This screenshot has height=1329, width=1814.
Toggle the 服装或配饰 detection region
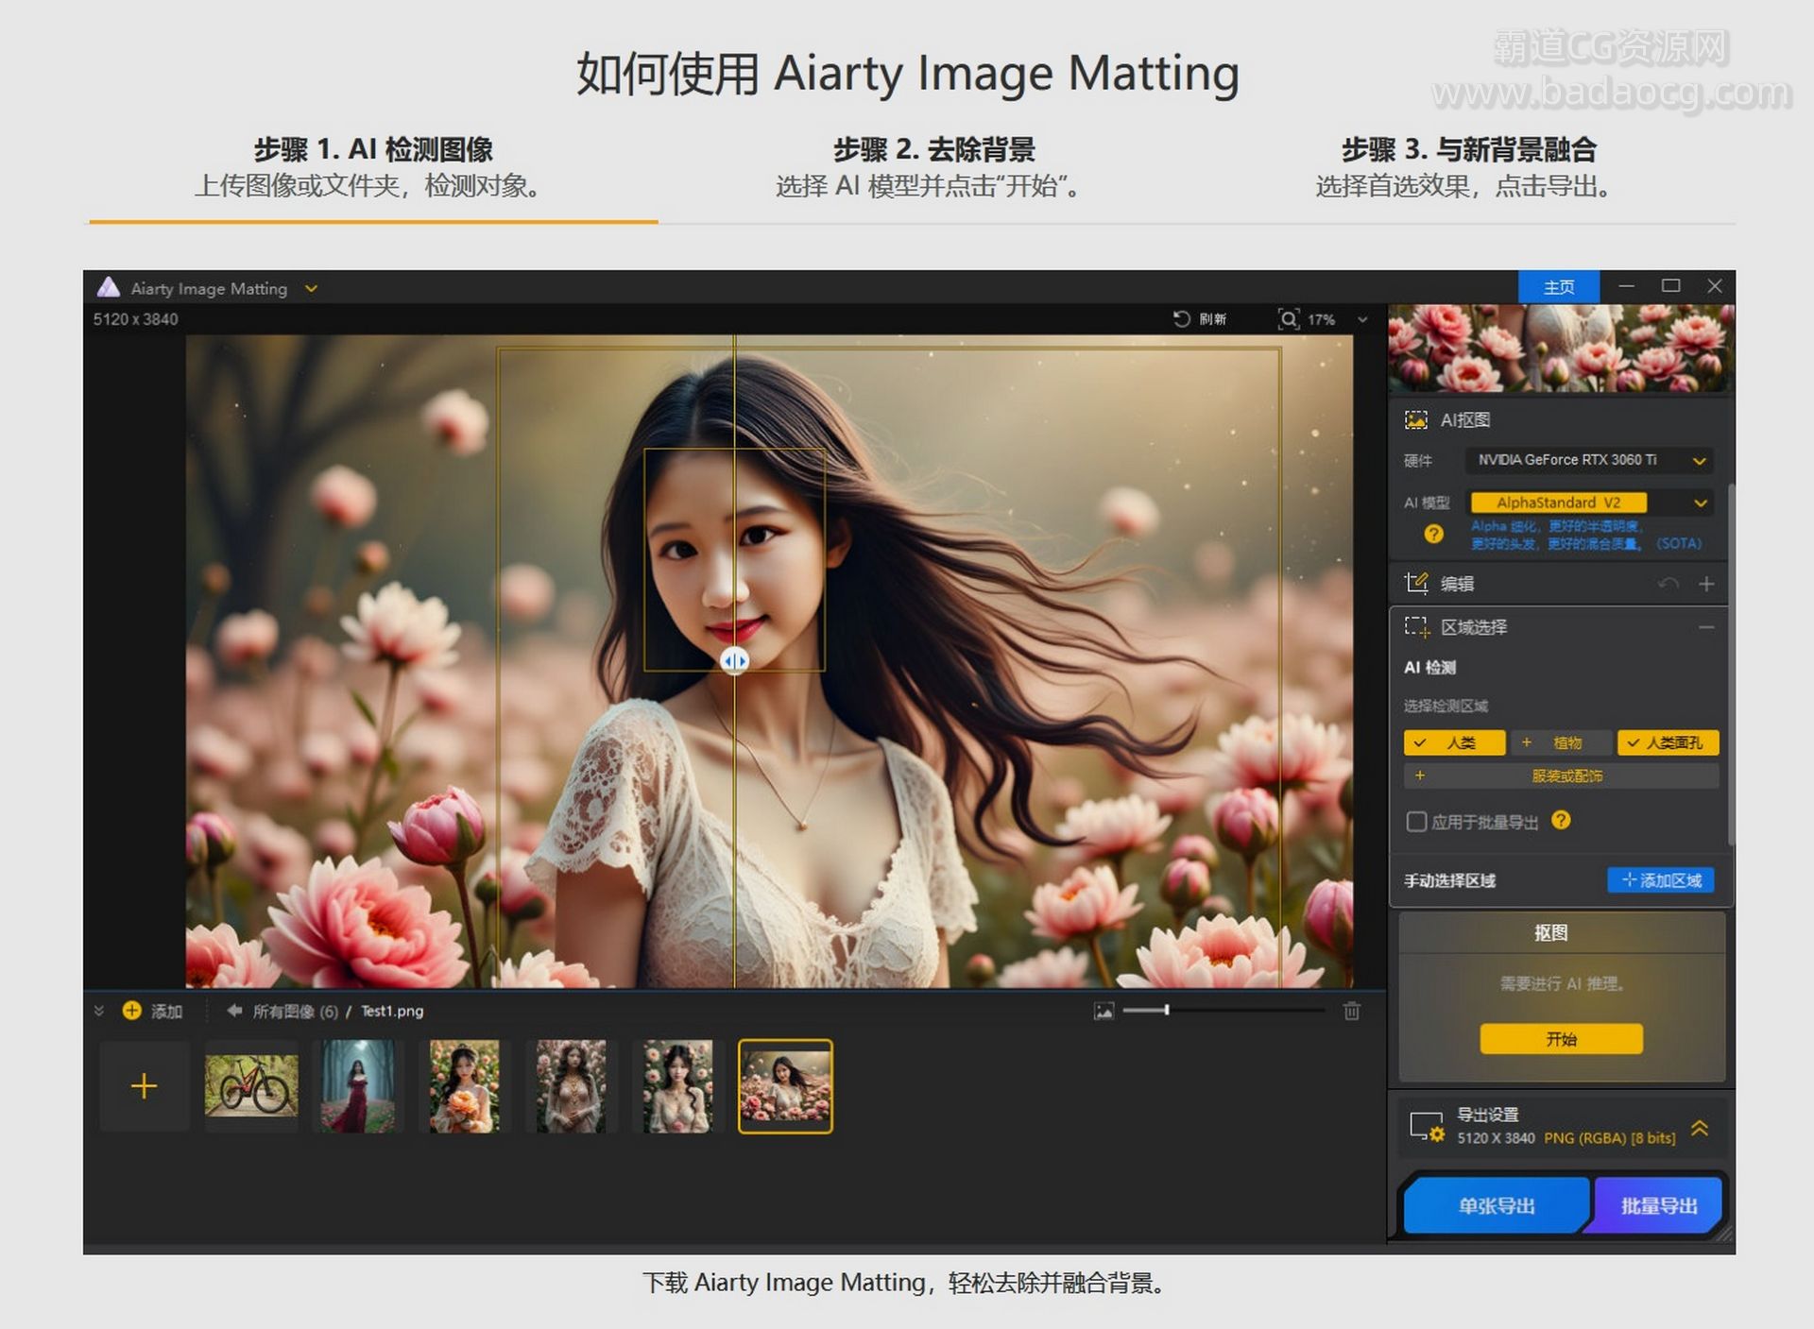pos(1561,775)
